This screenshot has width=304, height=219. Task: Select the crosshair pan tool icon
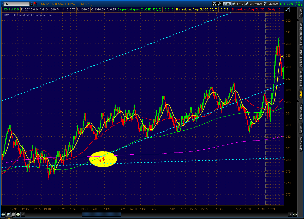(x=3, y=214)
